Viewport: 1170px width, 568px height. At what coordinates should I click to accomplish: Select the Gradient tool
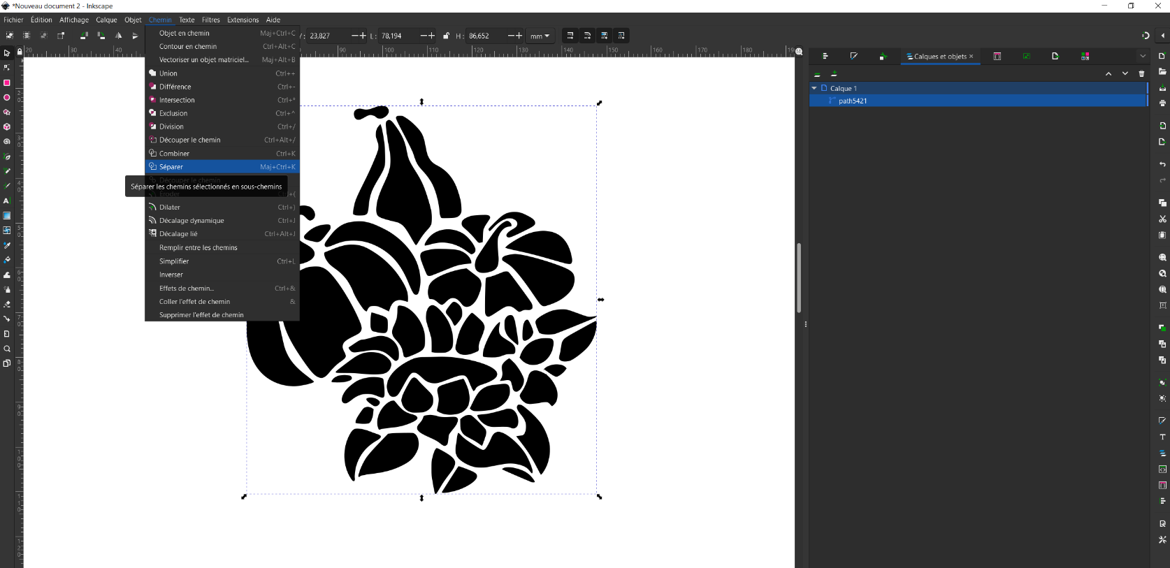pos(7,216)
